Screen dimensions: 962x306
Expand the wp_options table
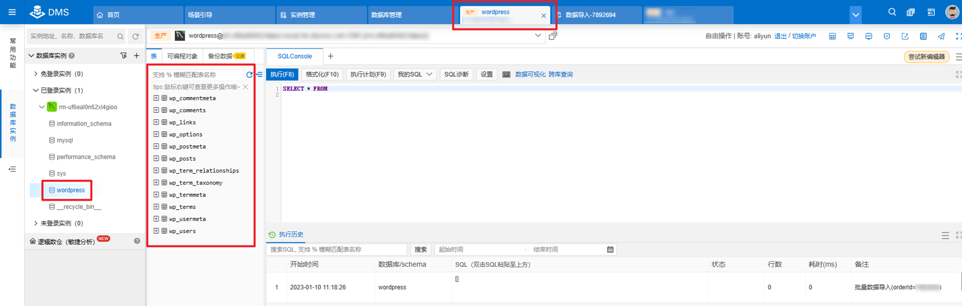156,134
